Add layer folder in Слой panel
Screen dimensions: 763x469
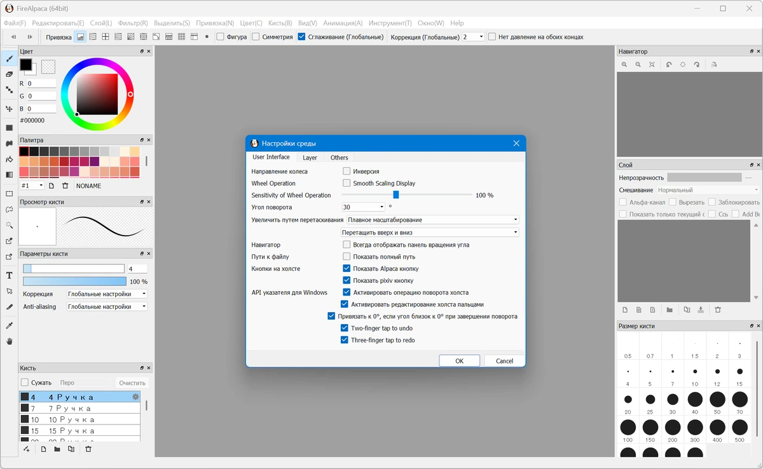coord(670,310)
